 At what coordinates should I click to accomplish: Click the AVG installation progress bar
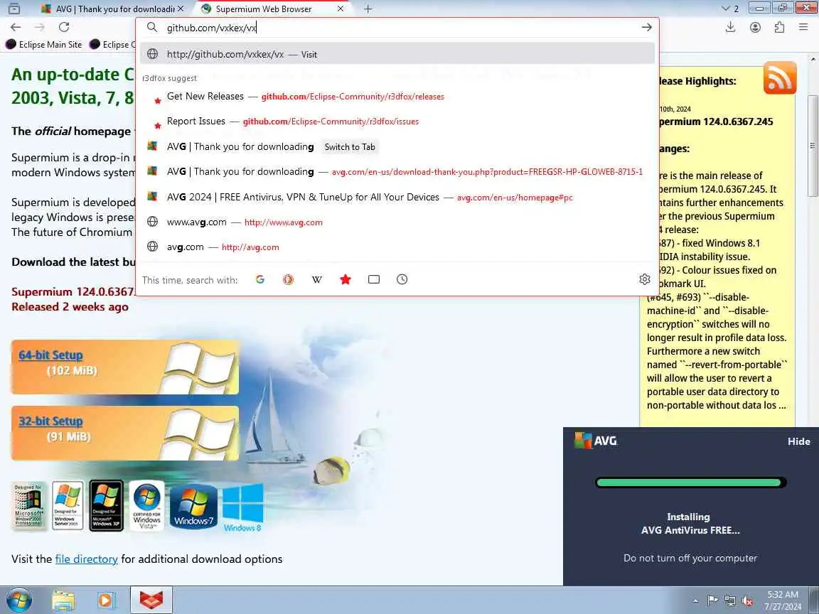(x=690, y=483)
